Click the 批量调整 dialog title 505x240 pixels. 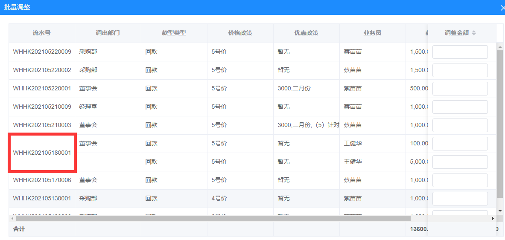click(x=17, y=7)
